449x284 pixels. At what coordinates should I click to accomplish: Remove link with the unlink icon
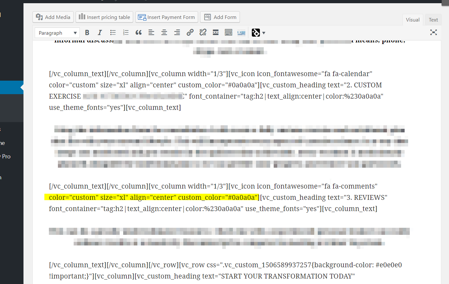pos(203,32)
